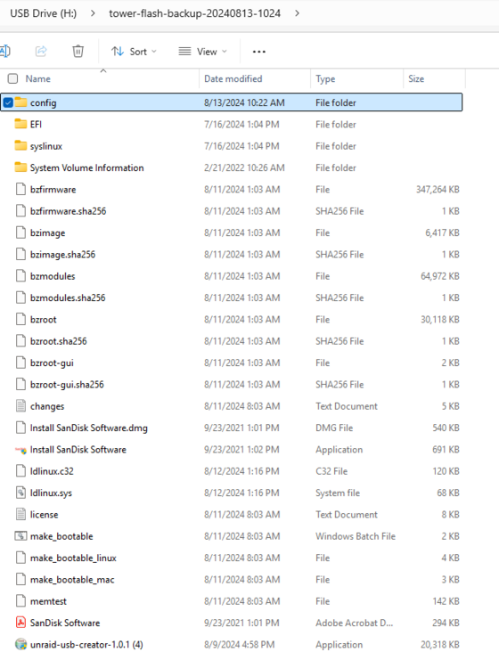Click the "C32 File" type cell
This screenshot has height=668, width=499.
pyautogui.click(x=331, y=471)
